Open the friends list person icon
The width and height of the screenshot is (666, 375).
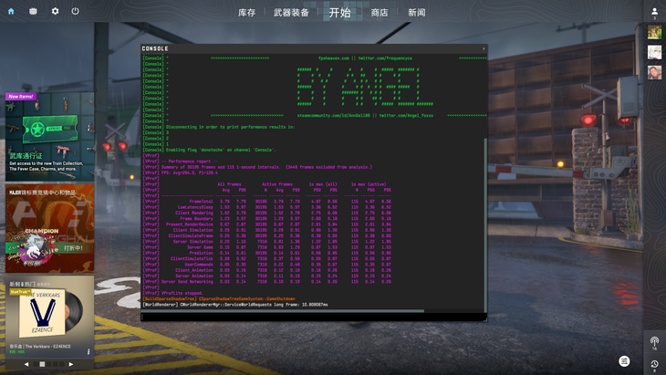tap(654, 12)
